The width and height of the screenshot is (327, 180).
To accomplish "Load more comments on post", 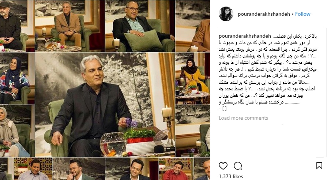I will [243, 118].
